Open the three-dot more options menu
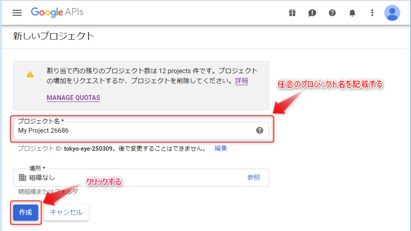The height and width of the screenshot is (231, 411). pyautogui.click(x=372, y=13)
